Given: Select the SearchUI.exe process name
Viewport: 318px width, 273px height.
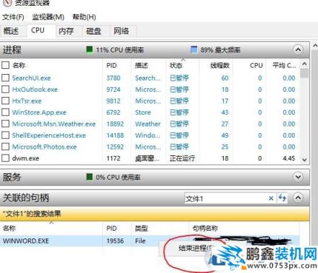Looking at the screenshot, I should point(32,78).
